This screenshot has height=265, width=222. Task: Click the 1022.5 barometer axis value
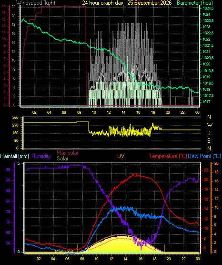208,33
